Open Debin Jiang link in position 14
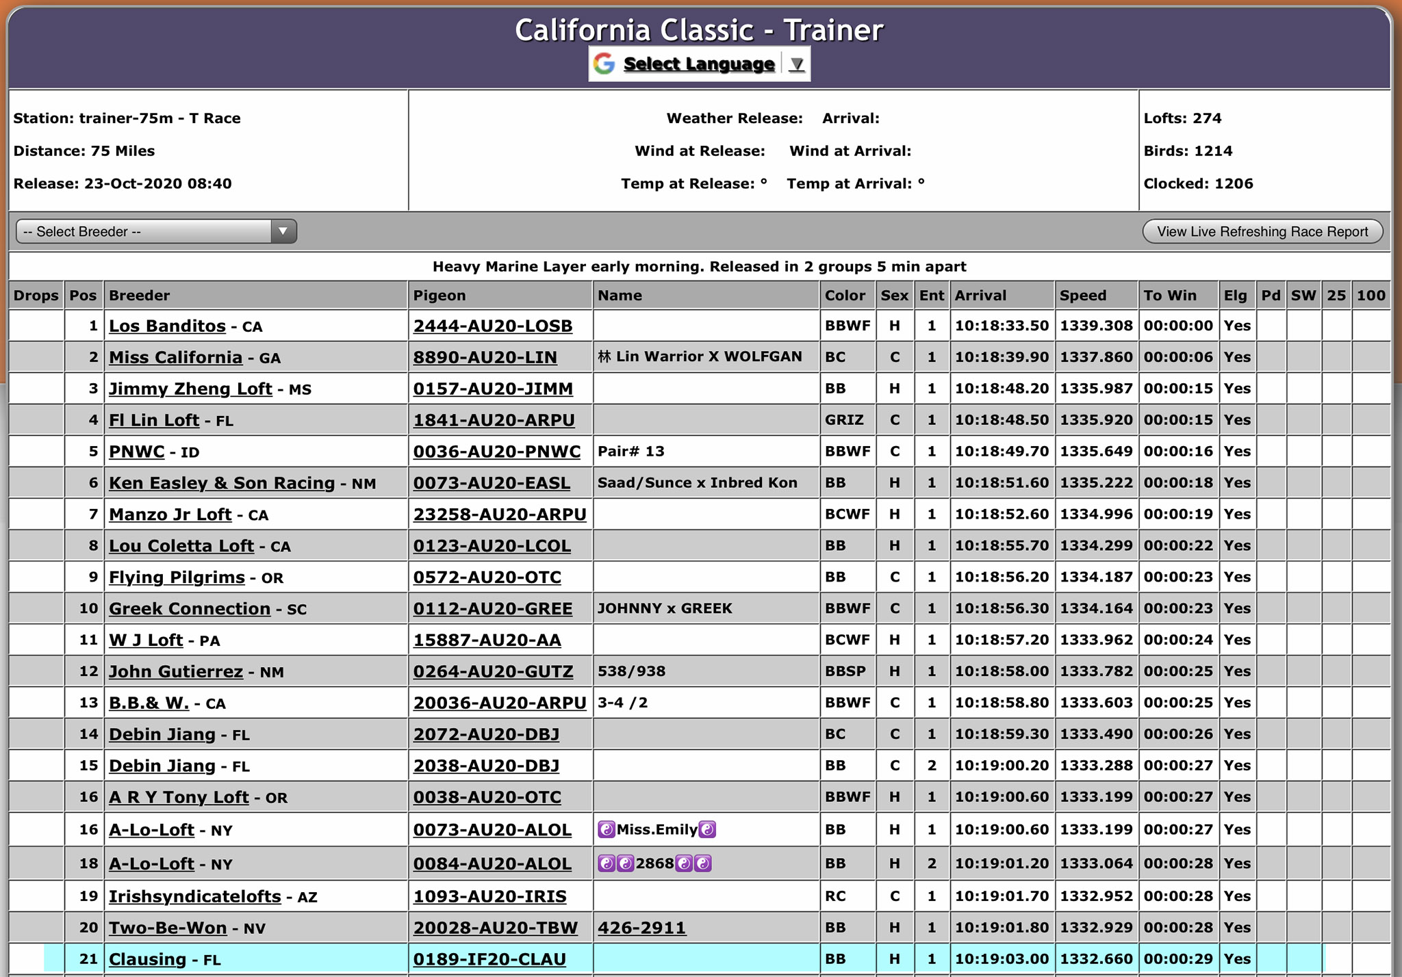1402x977 pixels. pos(162,735)
